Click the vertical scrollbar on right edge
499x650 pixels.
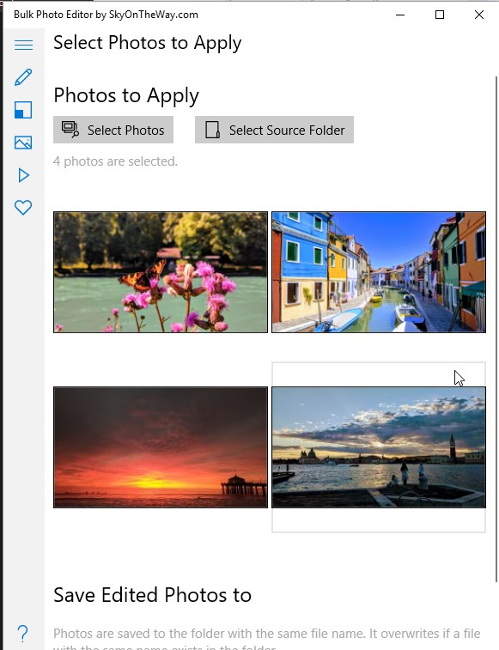[x=496, y=329]
